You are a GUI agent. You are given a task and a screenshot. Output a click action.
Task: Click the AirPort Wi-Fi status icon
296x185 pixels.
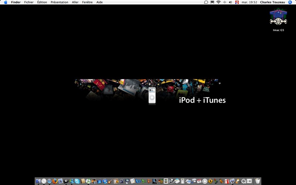[218, 2]
